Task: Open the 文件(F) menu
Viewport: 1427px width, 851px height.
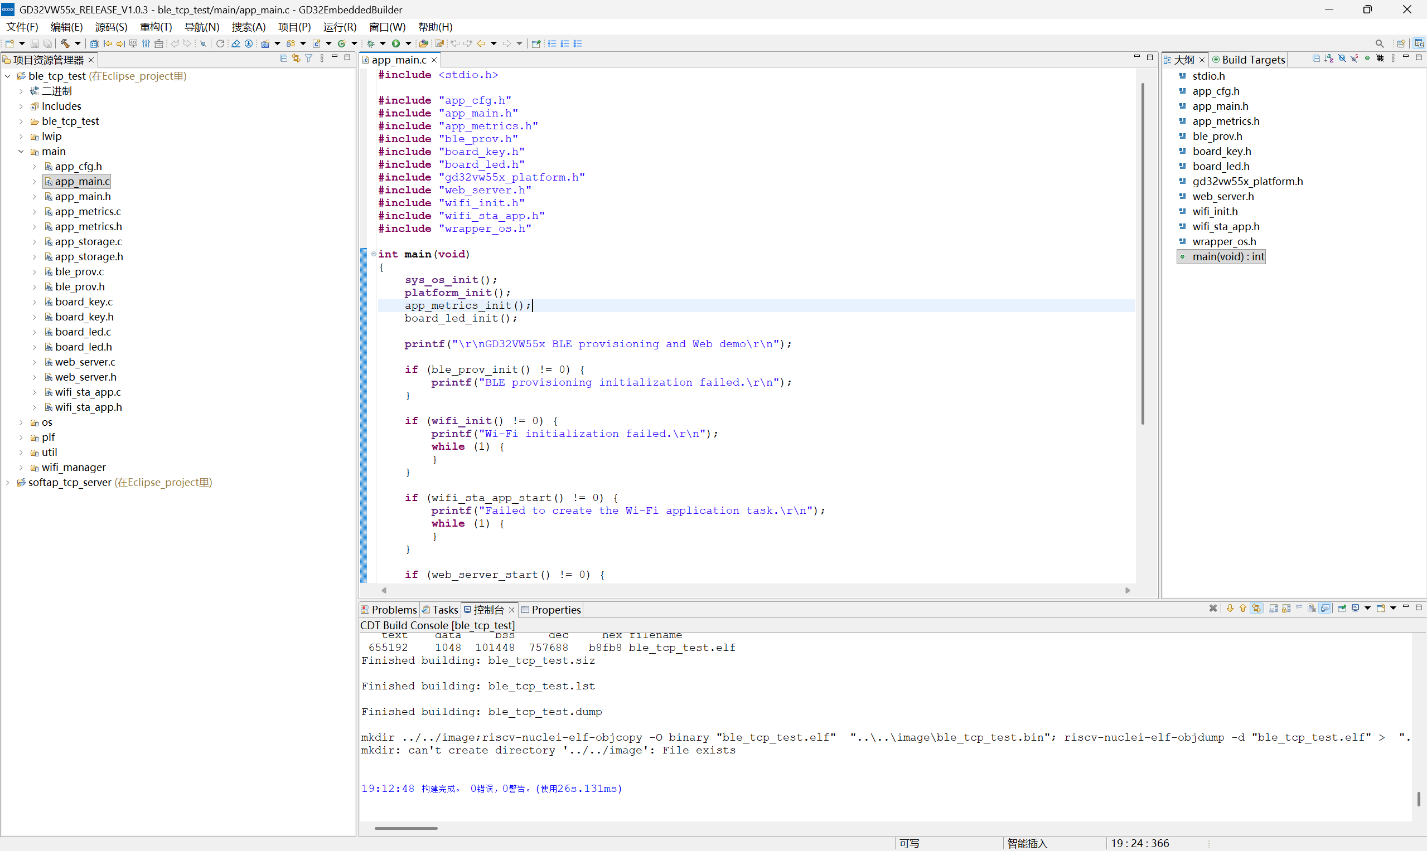Action: [x=22, y=27]
